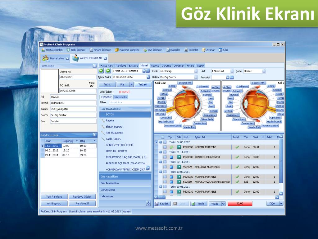
Task: Go to next date with green forward arrow
Action: point(108,71)
